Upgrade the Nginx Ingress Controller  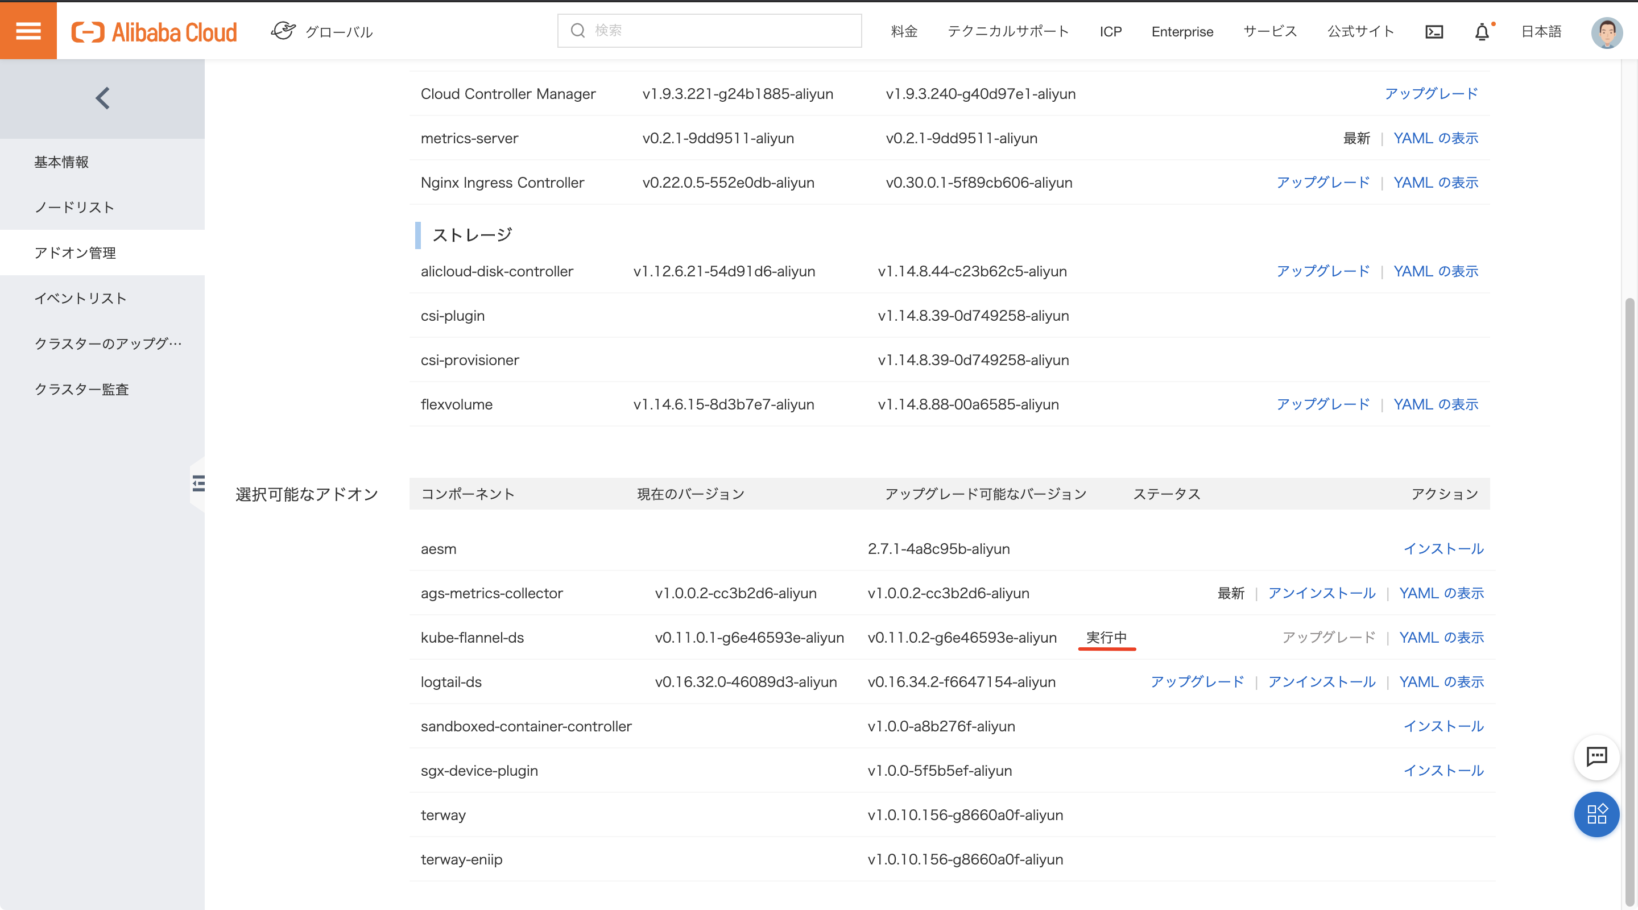pos(1322,183)
